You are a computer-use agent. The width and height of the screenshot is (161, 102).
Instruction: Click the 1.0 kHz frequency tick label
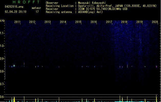tap(2, 46)
